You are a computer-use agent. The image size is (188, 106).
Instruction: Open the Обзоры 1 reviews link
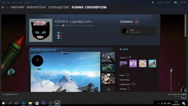[125, 89]
